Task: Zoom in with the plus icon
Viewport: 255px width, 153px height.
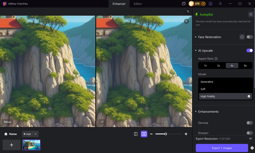Action: point(186,134)
